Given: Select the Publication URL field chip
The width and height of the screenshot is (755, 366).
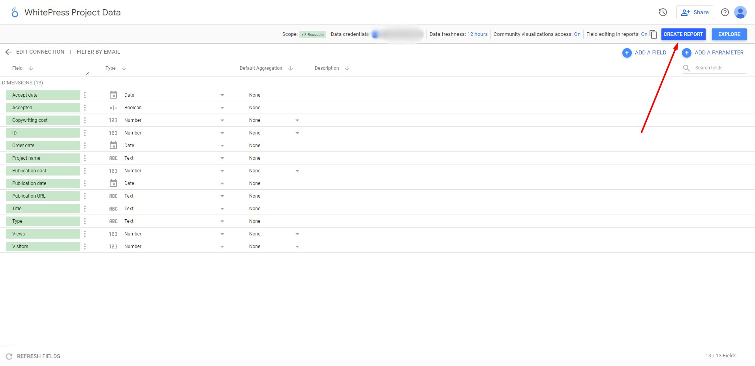Looking at the screenshot, I should tap(43, 196).
